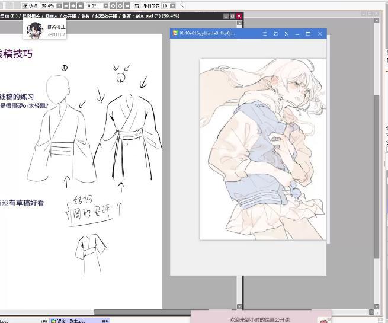Click canvas horizontal scrollbar thumb
388x323 pixels.
[143, 312]
